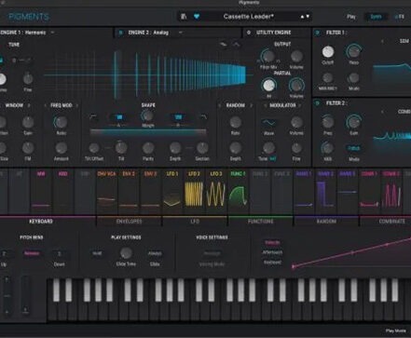411x338 pixels.
Task: Click Play Mode in status bar
Action: 396,331
